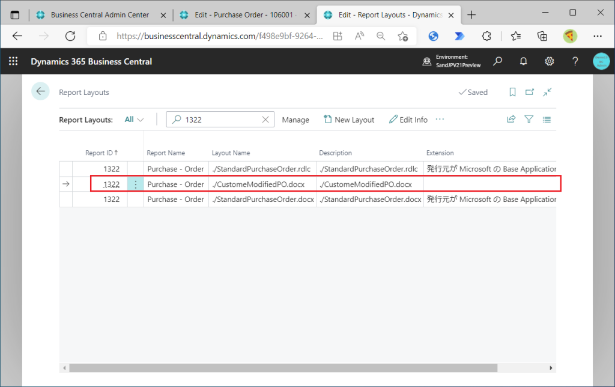615x387 pixels.
Task: Open the Extension column header
Action: [x=440, y=153]
